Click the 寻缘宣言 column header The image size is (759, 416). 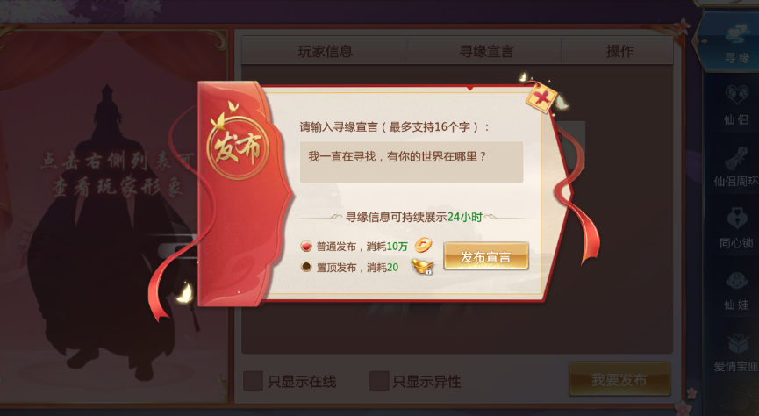point(485,51)
